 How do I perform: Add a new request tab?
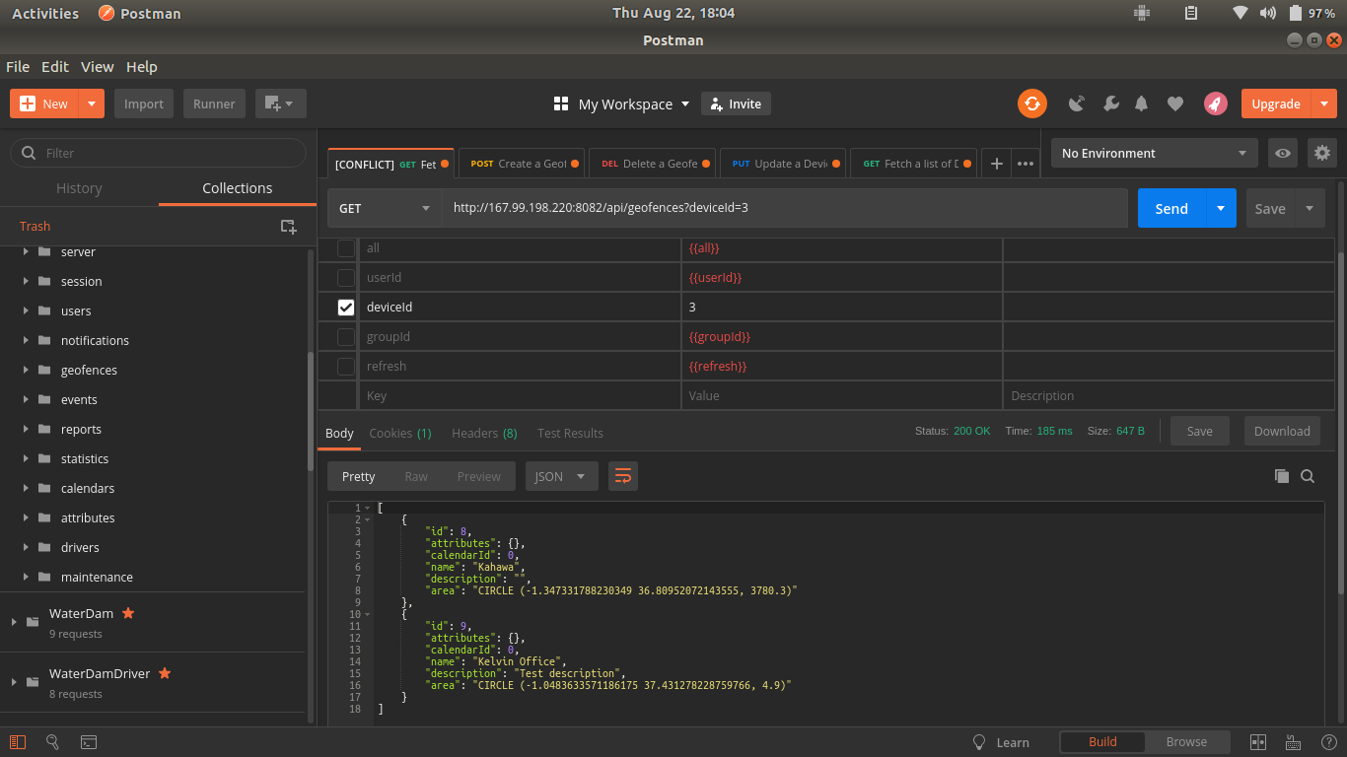coord(997,164)
